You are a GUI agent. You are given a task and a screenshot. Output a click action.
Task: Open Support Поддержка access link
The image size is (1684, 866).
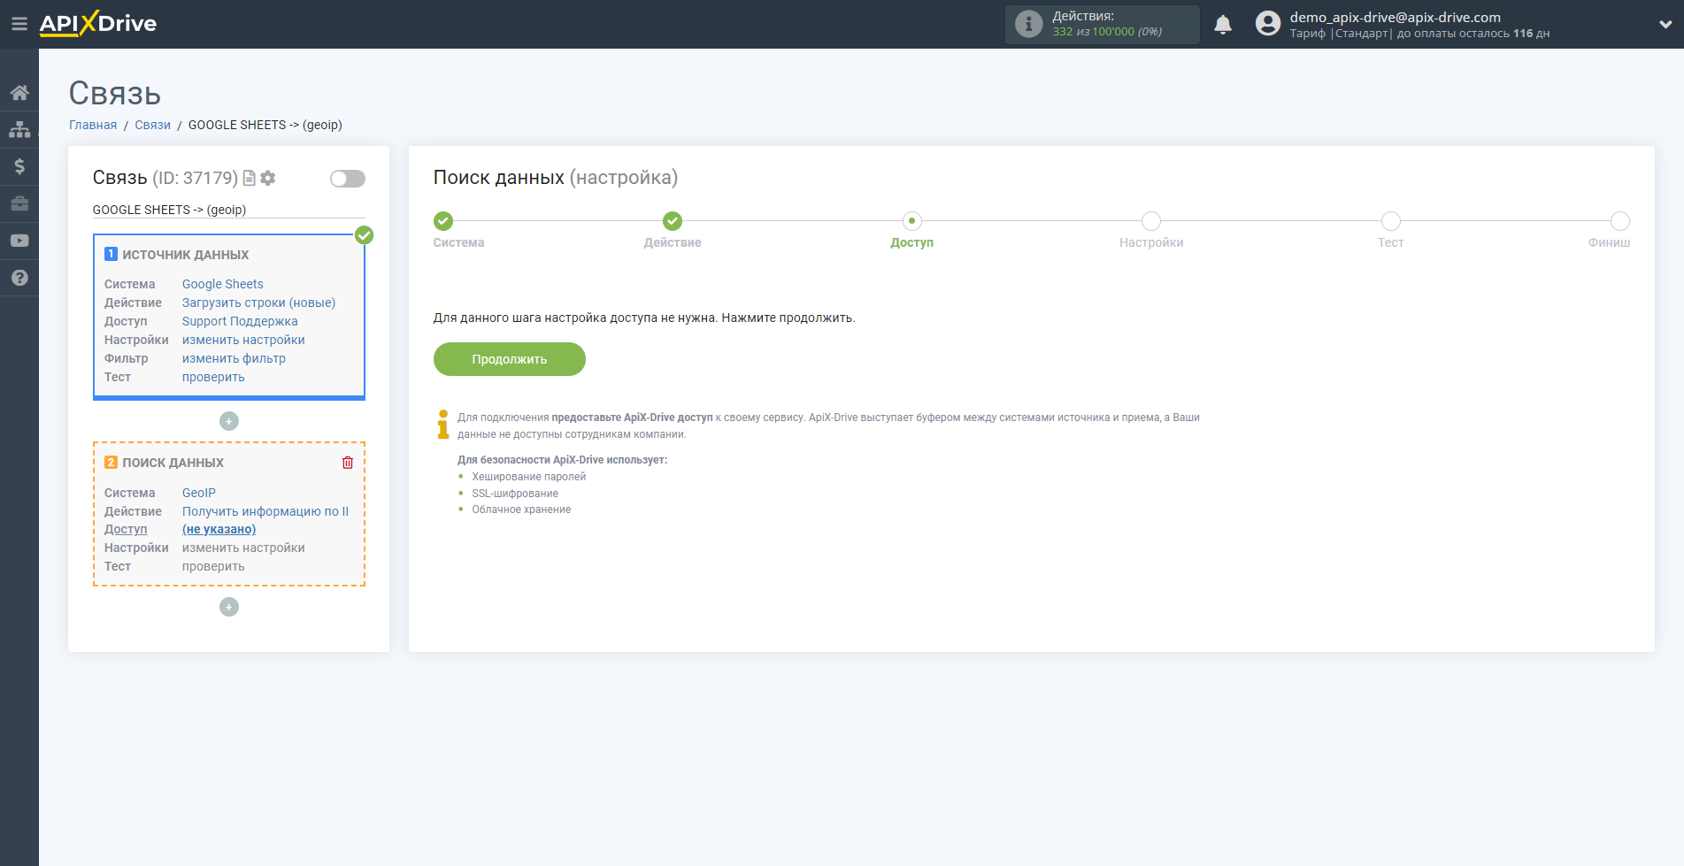[x=240, y=321]
